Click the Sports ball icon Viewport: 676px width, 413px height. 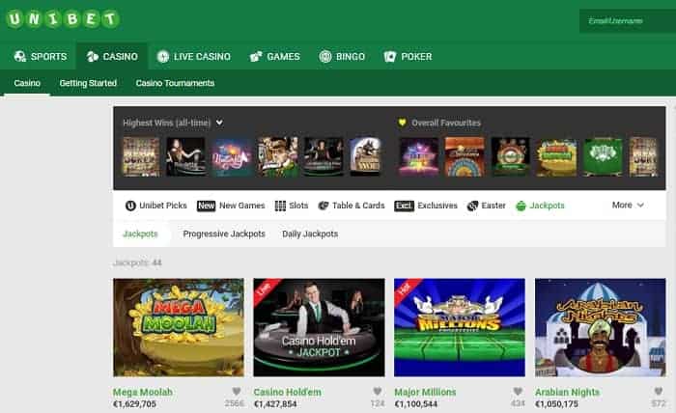[20, 56]
